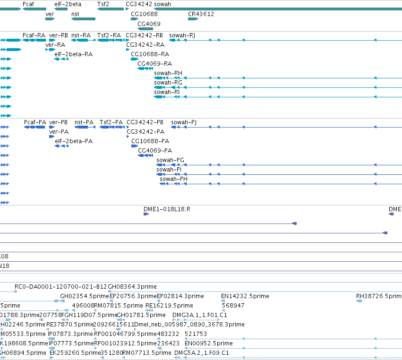The image size is (402, 360).
Task: Click the ver-RA transcript label
Action: pos(55,45)
